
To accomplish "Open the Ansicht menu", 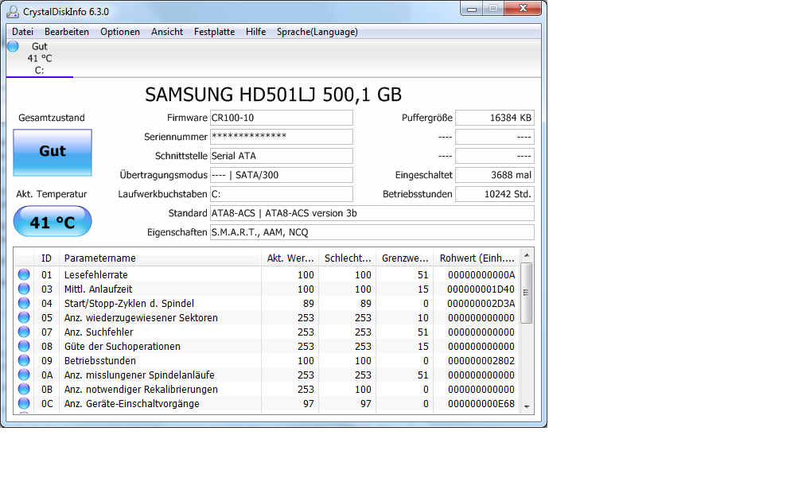I will [167, 32].
